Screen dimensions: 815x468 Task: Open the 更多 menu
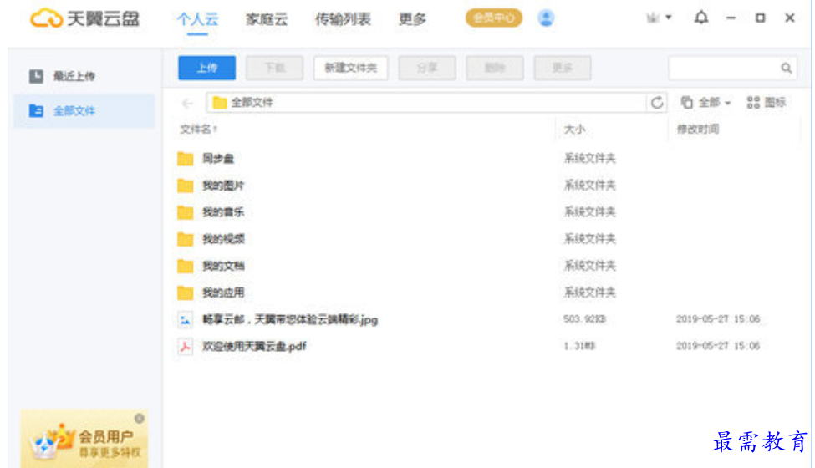click(x=412, y=19)
